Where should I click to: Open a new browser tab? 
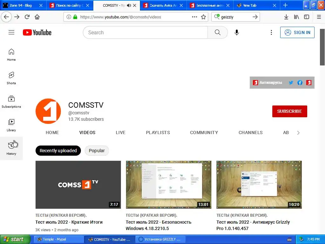(x=285, y=5)
